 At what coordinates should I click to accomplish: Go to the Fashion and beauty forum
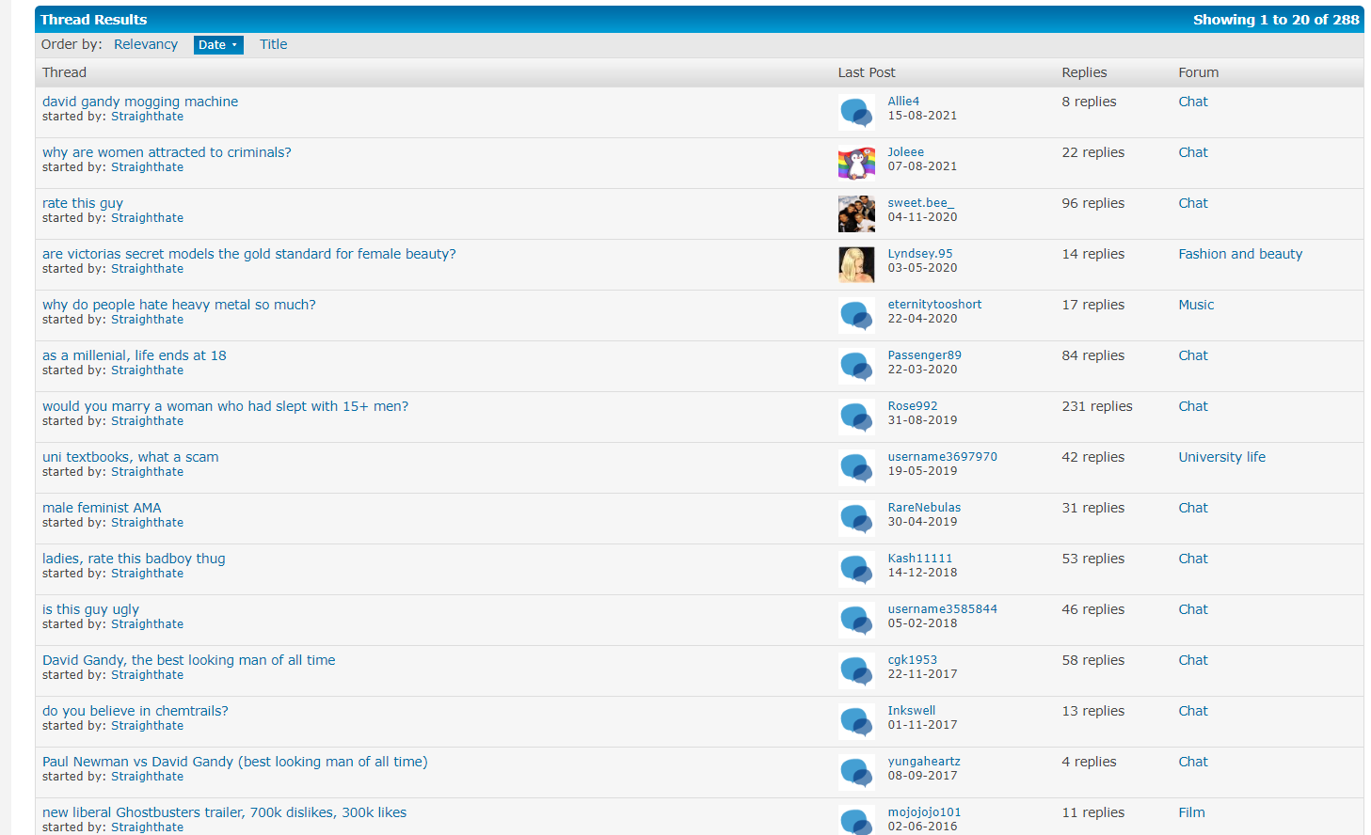(x=1240, y=254)
